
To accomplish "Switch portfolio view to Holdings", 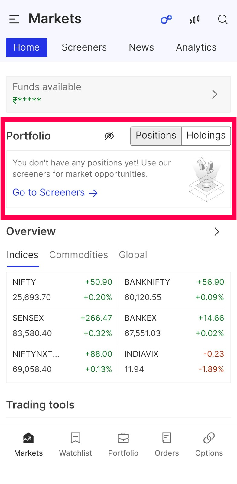I will coord(206,136).
